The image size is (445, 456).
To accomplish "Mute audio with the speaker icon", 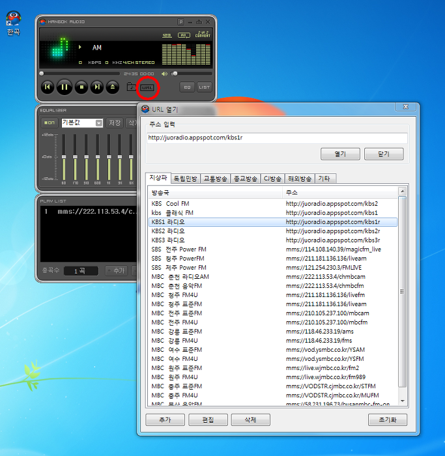I will coord(164,74).
